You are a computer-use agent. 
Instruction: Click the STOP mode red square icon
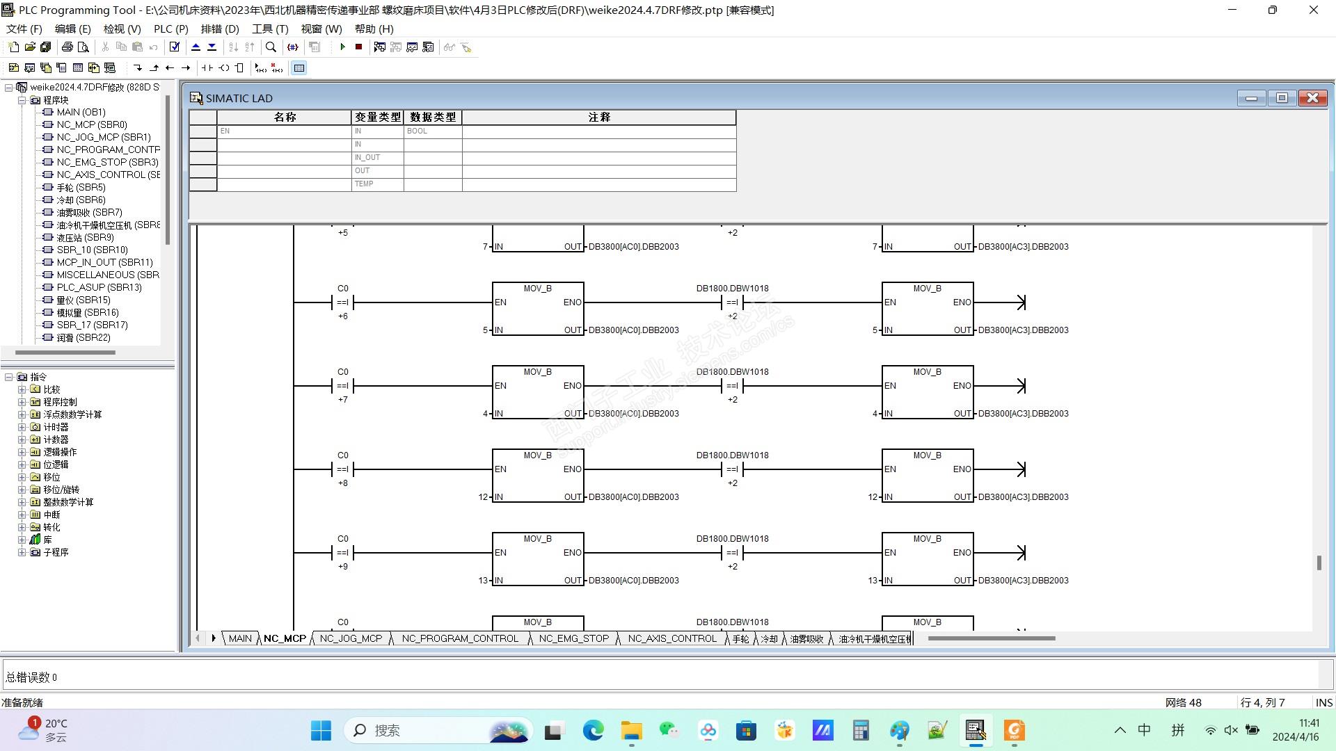[358, 47]
